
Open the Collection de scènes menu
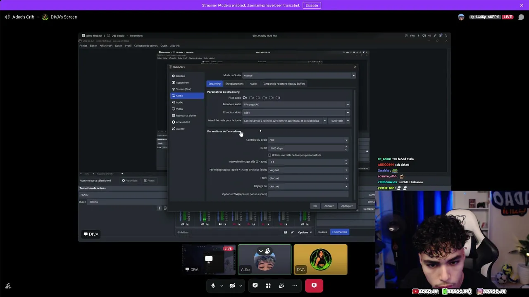click(146, 46)
